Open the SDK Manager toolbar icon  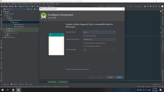pyautogui.click(x=156, y=6)
